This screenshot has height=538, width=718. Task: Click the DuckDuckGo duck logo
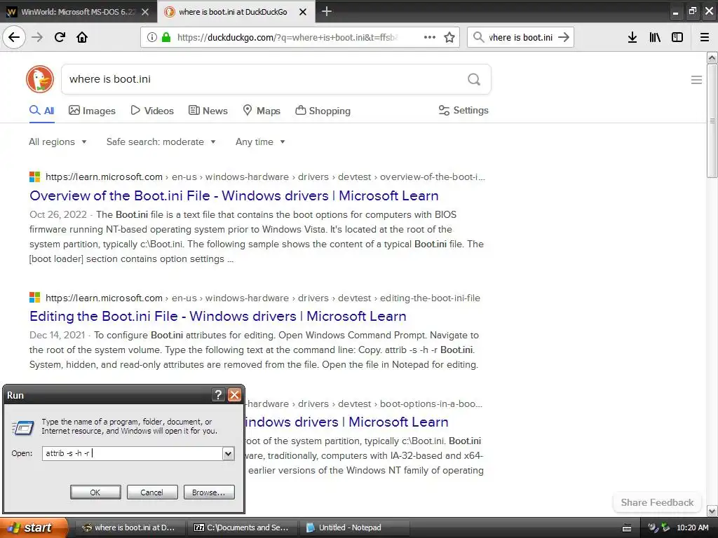point(40,78)
